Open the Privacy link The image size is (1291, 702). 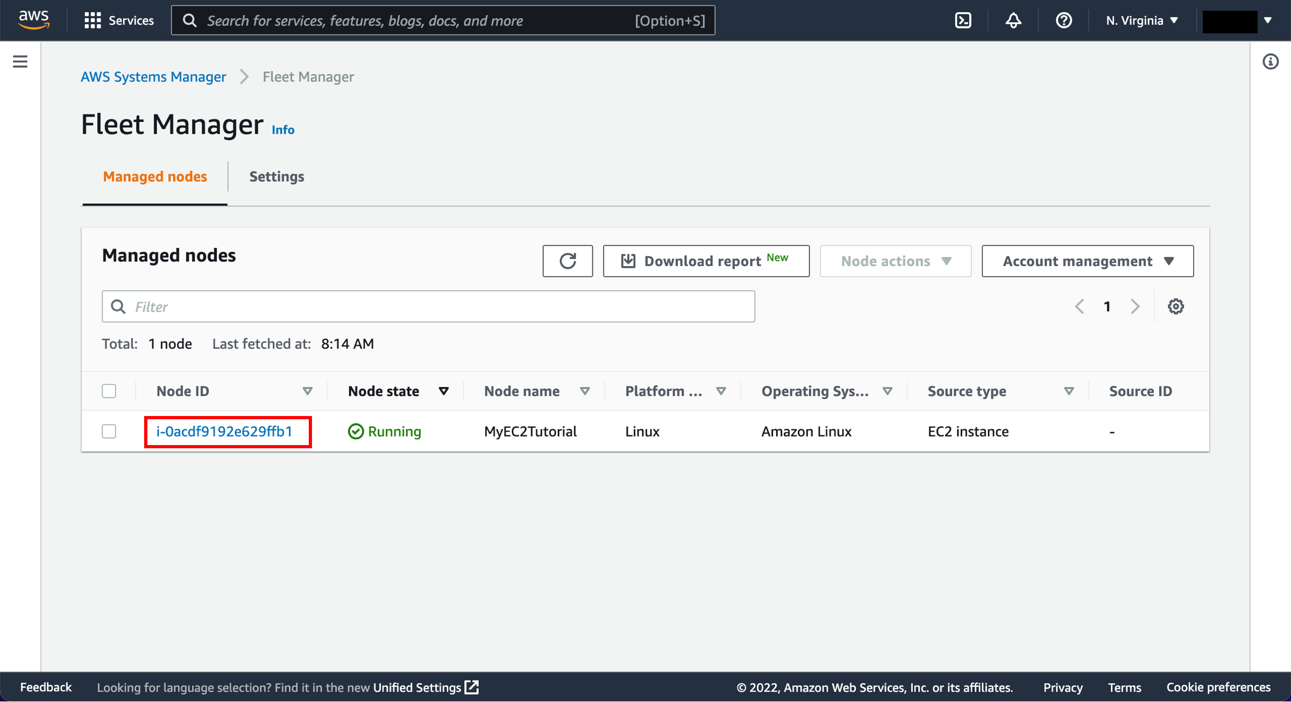coord(1063,687)
